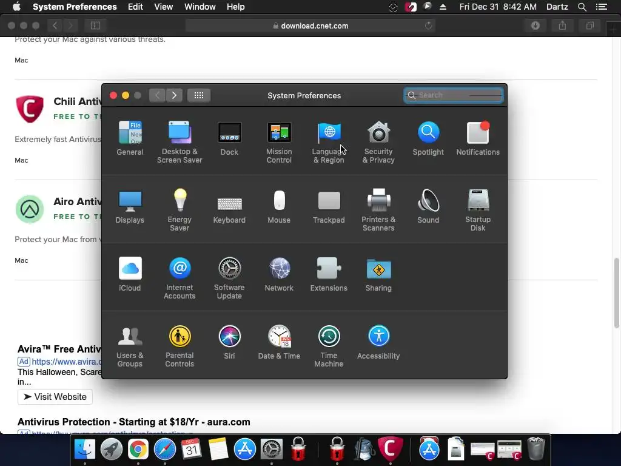Image resolution: width=621 pixels, height=466 pixels.
Task: Open Parental Controls preferences
Action: click(x=180, y=346)
